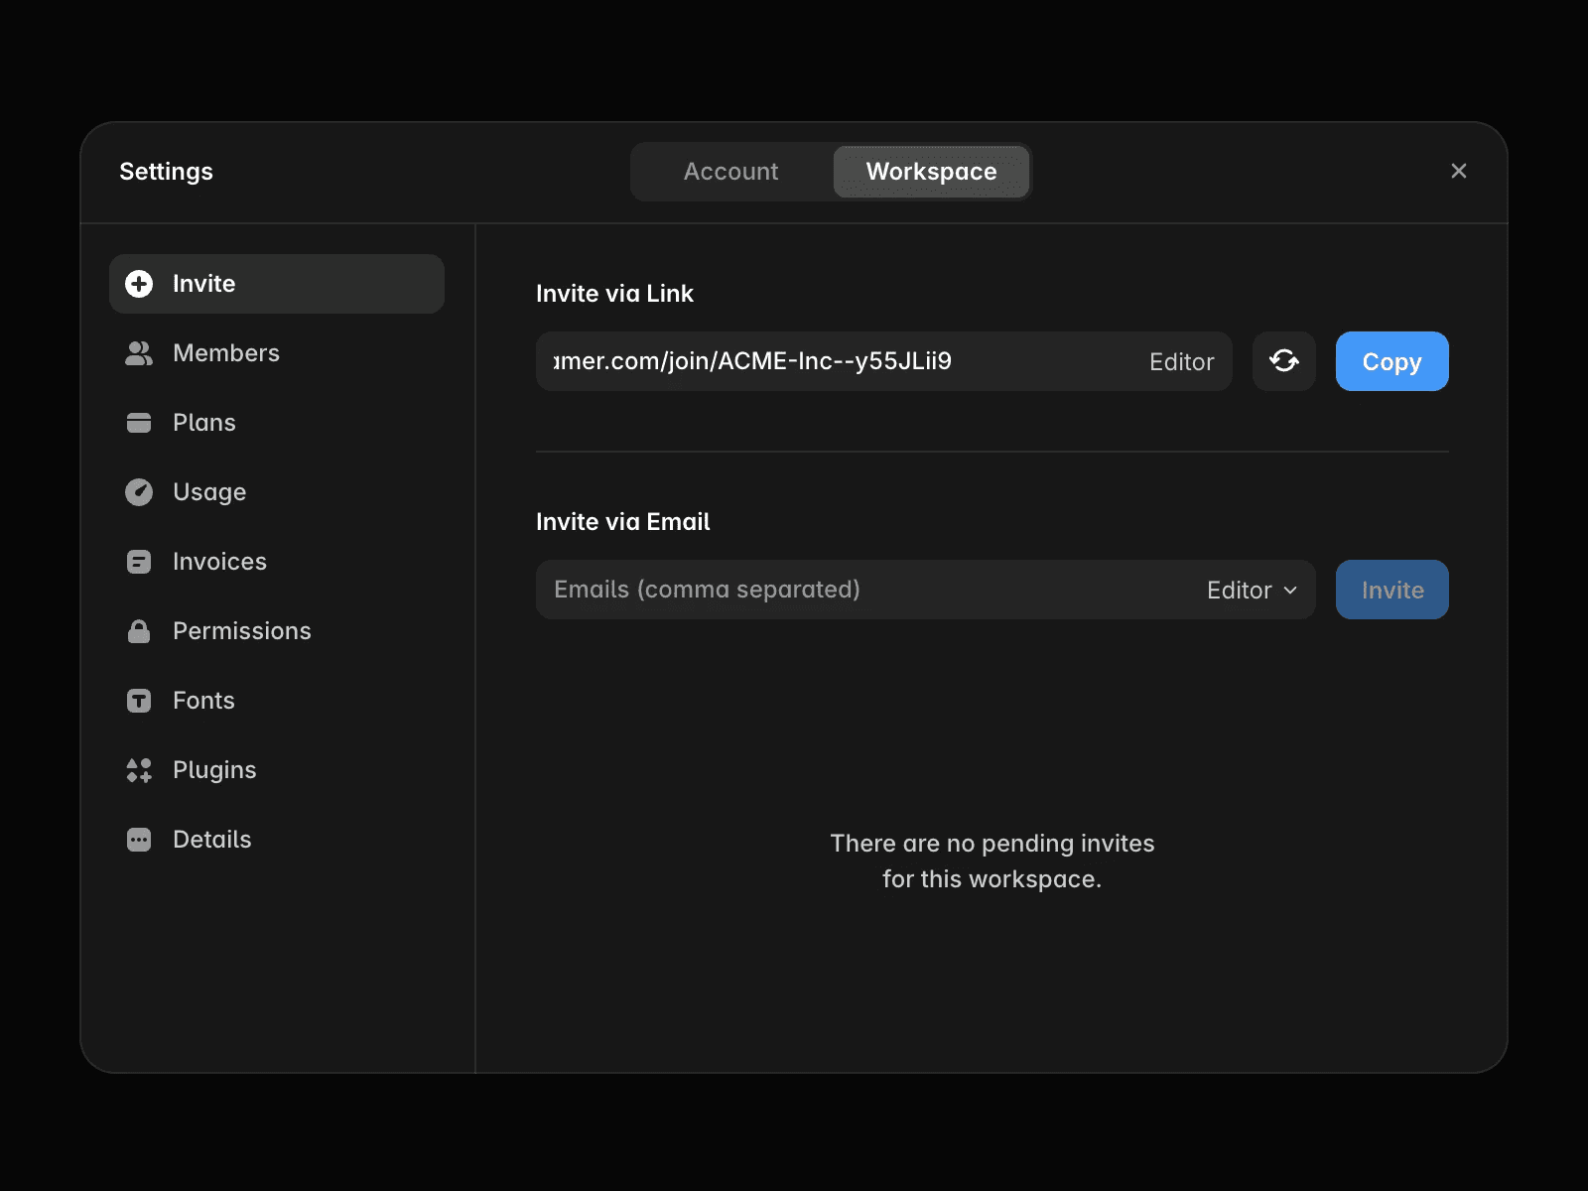Image resolution: width=1588 pixels, height=1191 pixels.
Task: Click the Plans card icon
Action: pyautogui.click(x=139, y=423)
